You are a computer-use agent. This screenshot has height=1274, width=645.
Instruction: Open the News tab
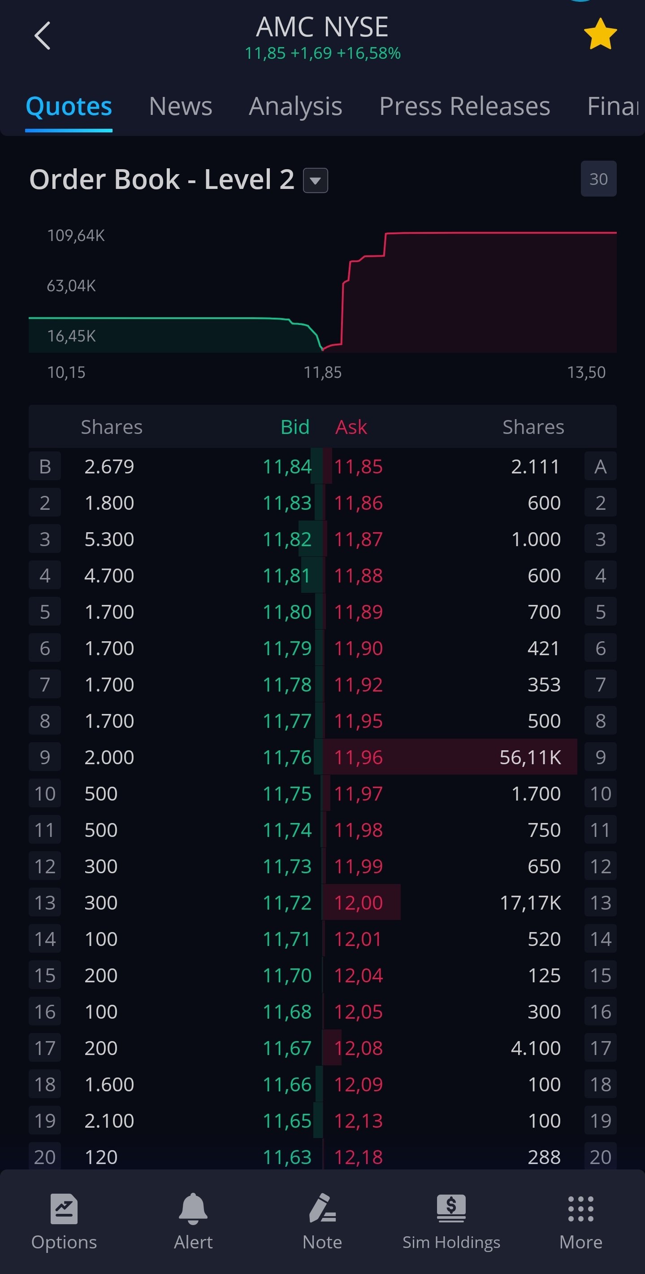pyautogui.click(x=181, y=106)
